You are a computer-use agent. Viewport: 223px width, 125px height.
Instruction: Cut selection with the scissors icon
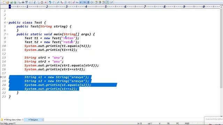pyautogui.click(x=34, y=2)
